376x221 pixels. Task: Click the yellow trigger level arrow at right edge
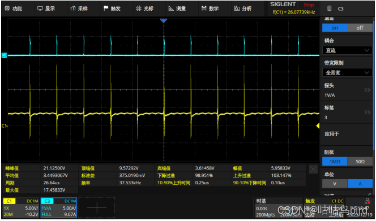318,125
